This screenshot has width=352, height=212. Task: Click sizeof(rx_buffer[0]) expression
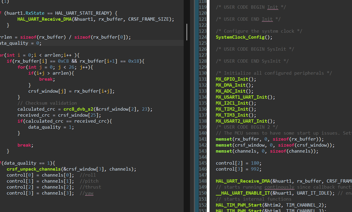[x=101, y=37]
